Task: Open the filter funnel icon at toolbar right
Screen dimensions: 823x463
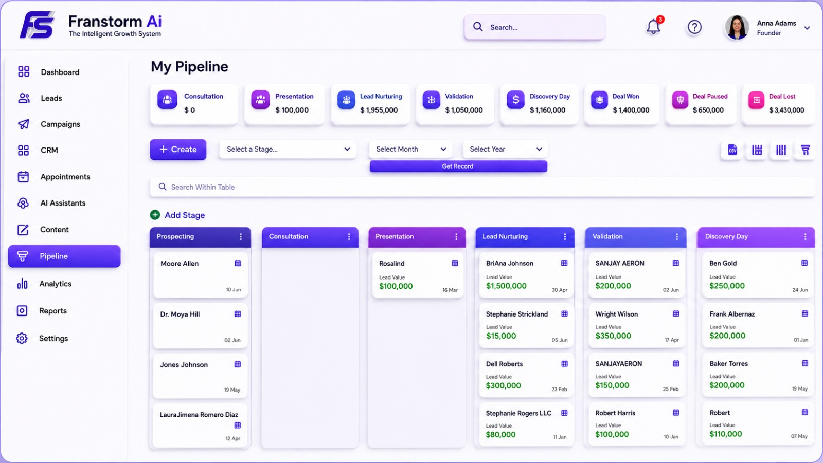Action: coord(805,150)
